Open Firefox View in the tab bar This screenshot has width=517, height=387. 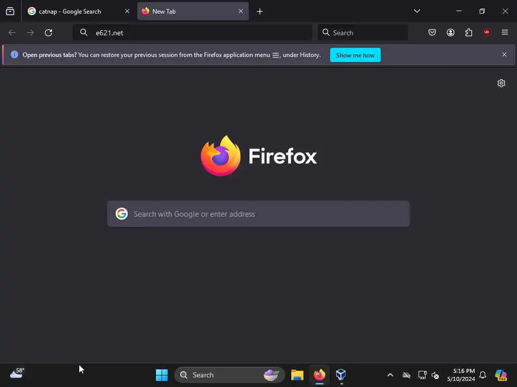[x=10, y=11]
